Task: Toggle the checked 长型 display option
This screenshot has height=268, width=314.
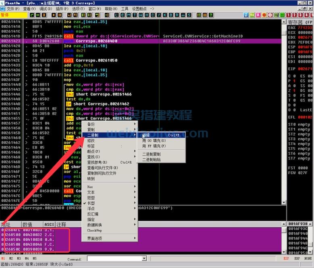Action: 91,203
